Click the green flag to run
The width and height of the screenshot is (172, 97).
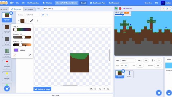[x=116, y=8]
